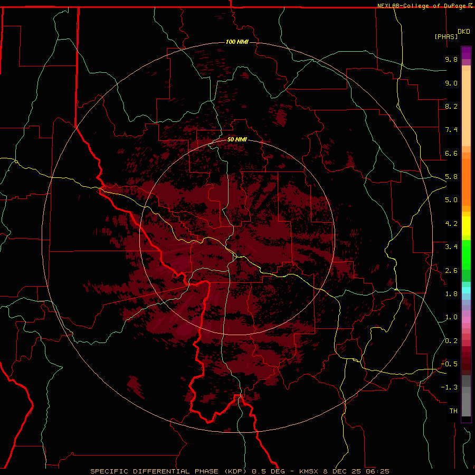
Task: Click the 2.6 scale value
Action: tap(451, 271)
